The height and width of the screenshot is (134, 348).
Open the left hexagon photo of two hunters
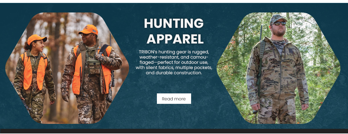(x=67, y=68)
